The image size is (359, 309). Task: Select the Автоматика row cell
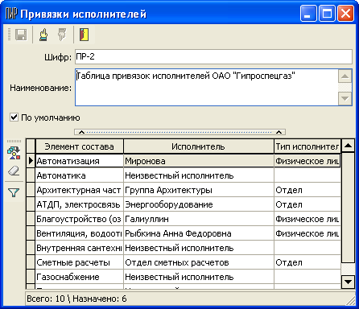tap(80, 175)
